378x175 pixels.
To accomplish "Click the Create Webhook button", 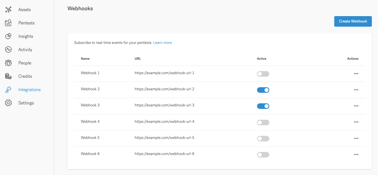I will (353, 21).
